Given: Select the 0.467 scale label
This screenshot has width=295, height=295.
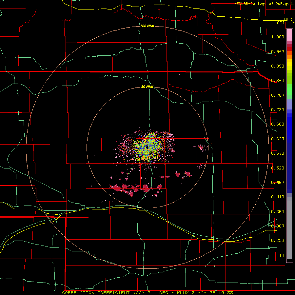Looking at the screenshot, I should (x=278, y=183).
